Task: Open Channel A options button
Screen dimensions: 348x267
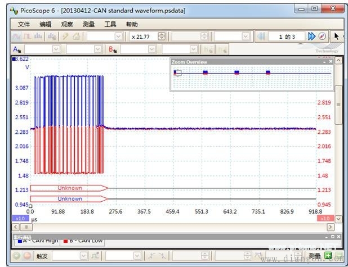Action: click(16, 49)
